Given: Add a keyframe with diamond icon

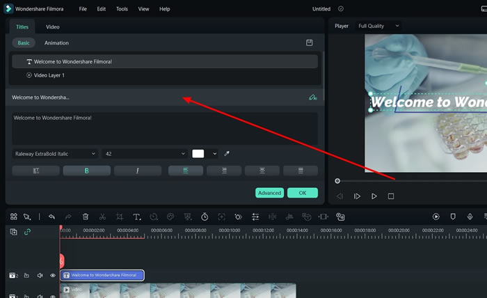Looking at the screenshot, I should pyautogui.click(x=238, y=217).
